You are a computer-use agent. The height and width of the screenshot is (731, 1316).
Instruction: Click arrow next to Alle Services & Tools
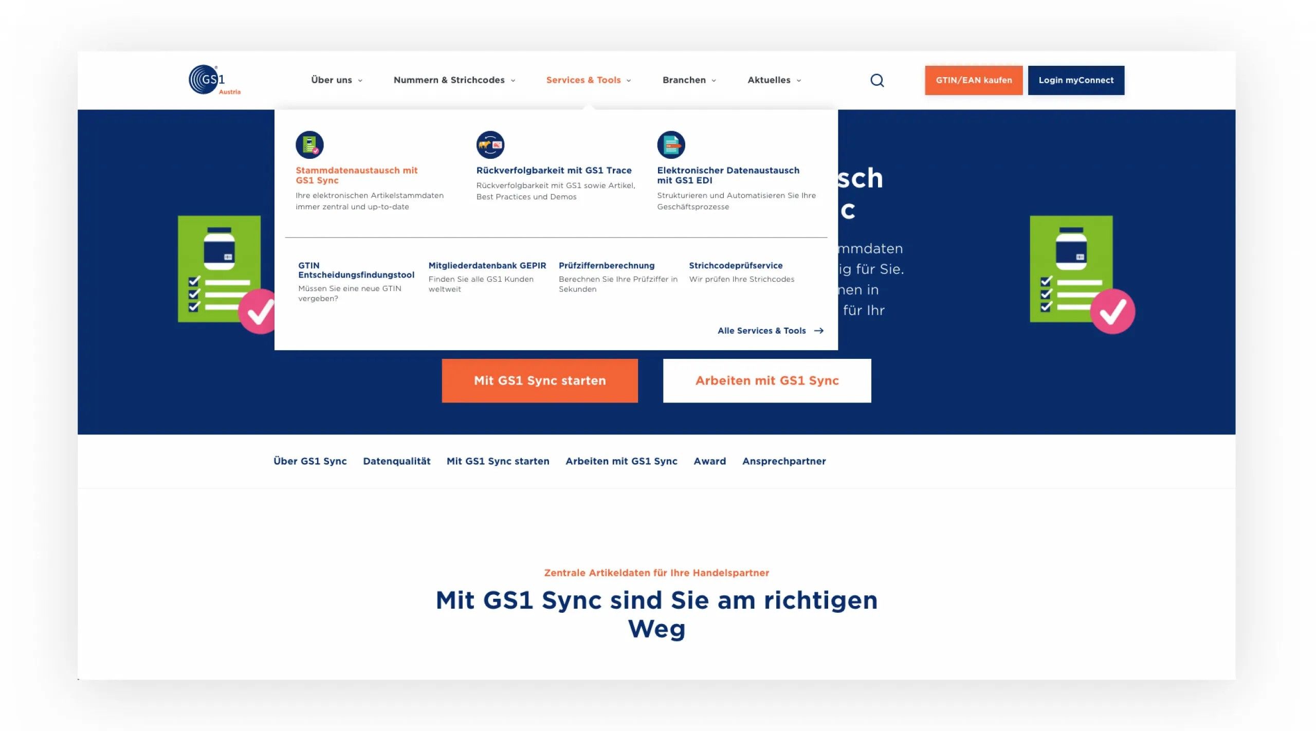pos(819,331)
